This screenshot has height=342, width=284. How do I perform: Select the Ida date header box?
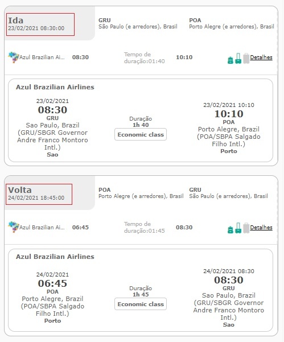point(40,24)
